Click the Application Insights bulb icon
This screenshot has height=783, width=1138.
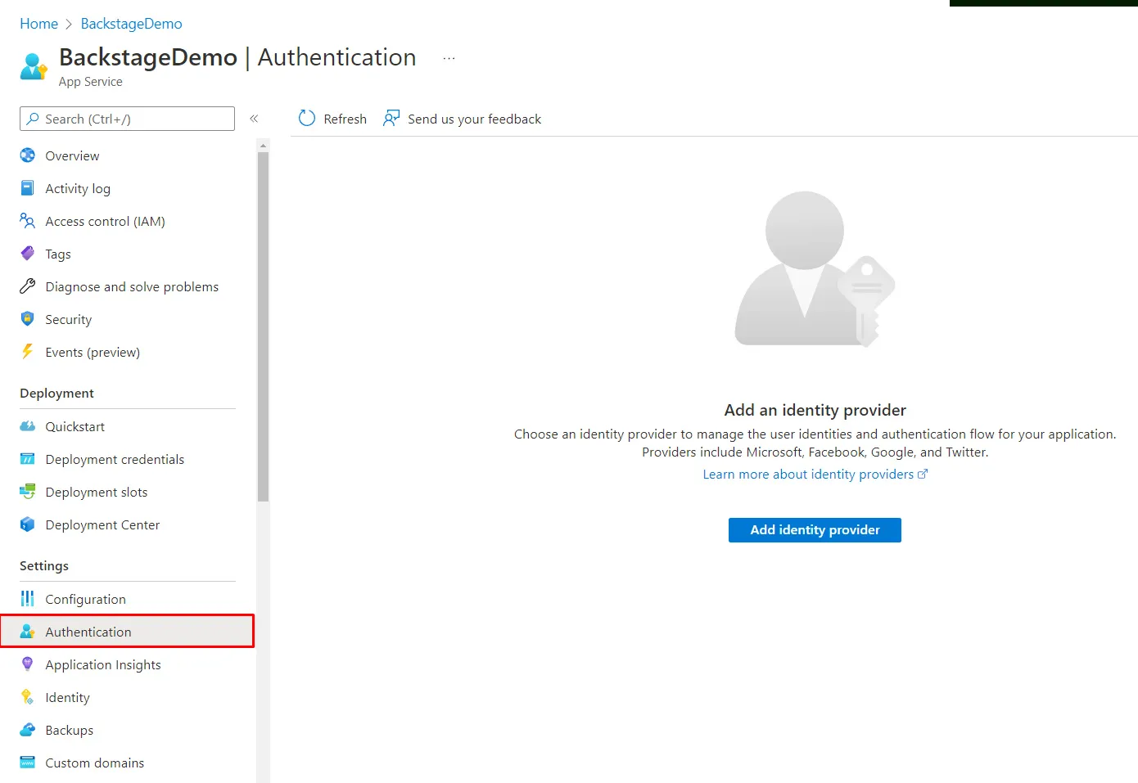click(28, 664)
